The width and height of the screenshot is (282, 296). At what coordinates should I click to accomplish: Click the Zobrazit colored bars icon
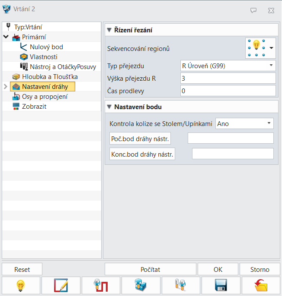pos(16,107)
